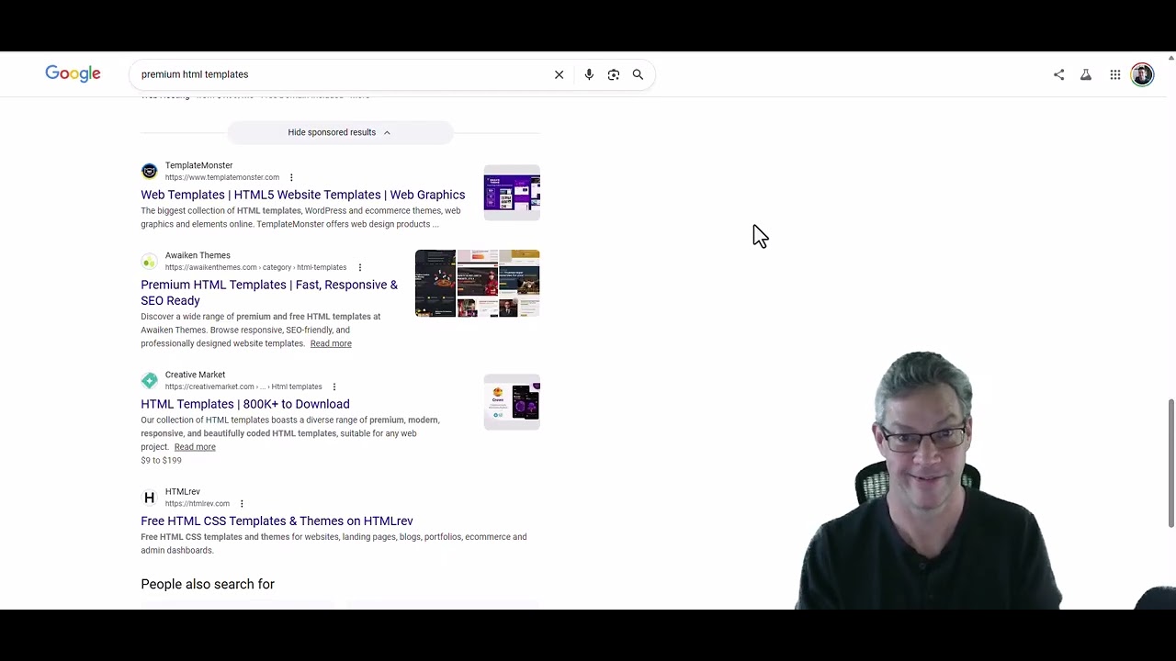The image size is (1176, 661).
Task: Click the creativemarket.com breadcrumb URL
Action: (x=243, y=387)
